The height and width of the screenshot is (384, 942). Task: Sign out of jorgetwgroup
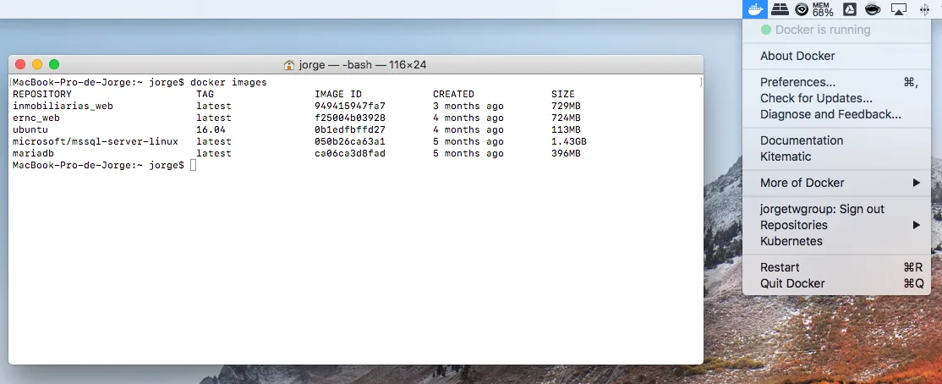(x=837, y=209)
